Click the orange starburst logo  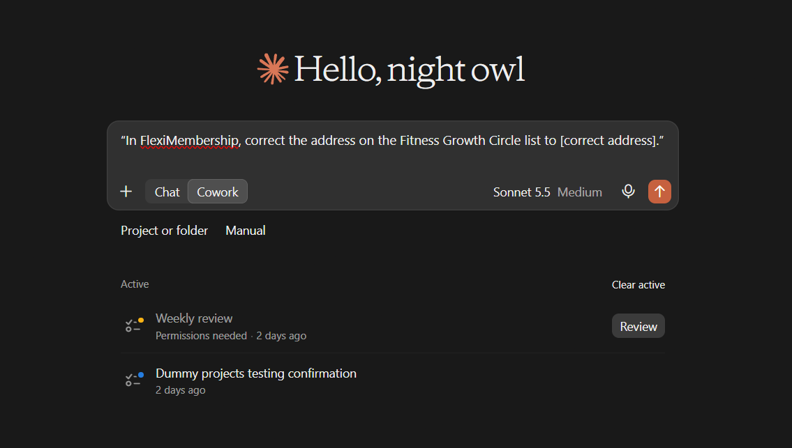273,68
